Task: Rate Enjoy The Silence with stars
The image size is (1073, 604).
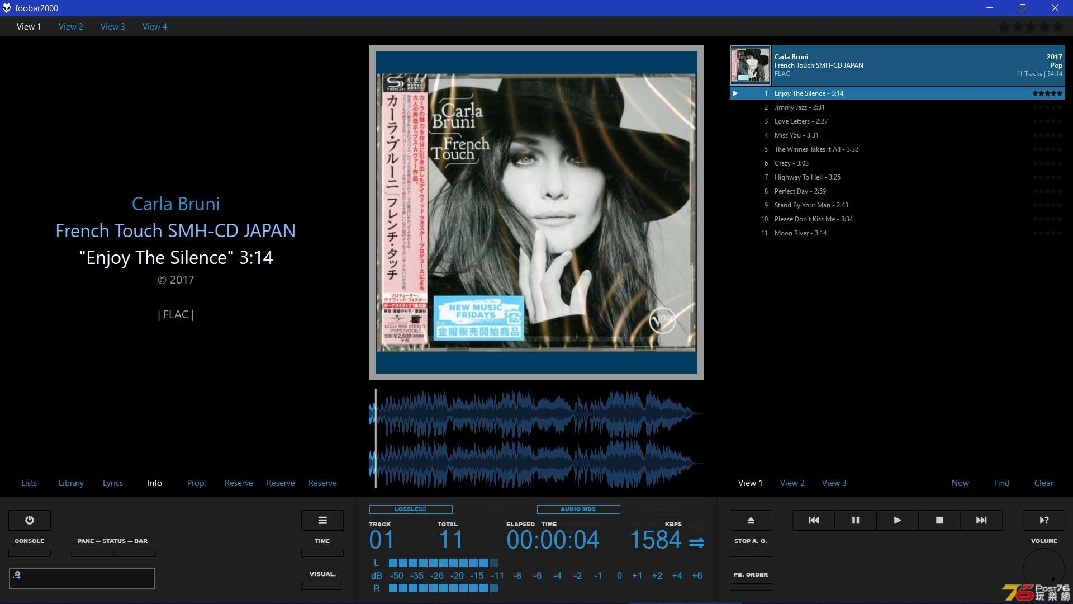Action: [1047, 93]
